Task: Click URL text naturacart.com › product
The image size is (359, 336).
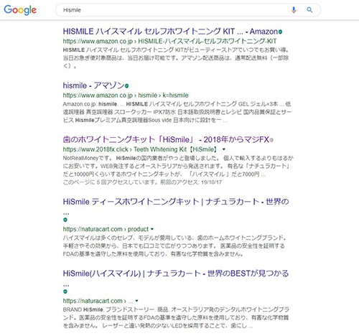Action: tap(106, 229)
